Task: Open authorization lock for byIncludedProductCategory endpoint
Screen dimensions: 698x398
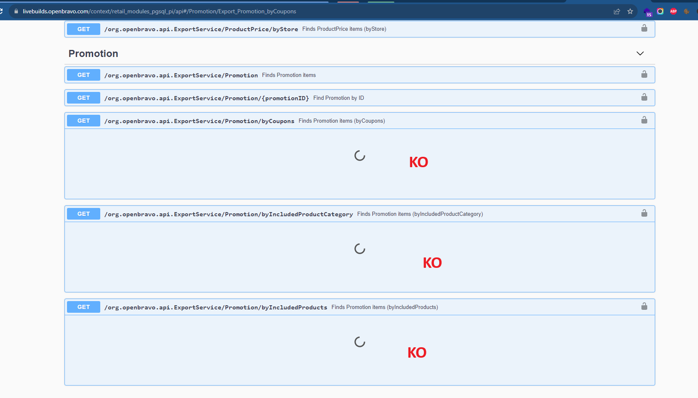Action: 644,213
